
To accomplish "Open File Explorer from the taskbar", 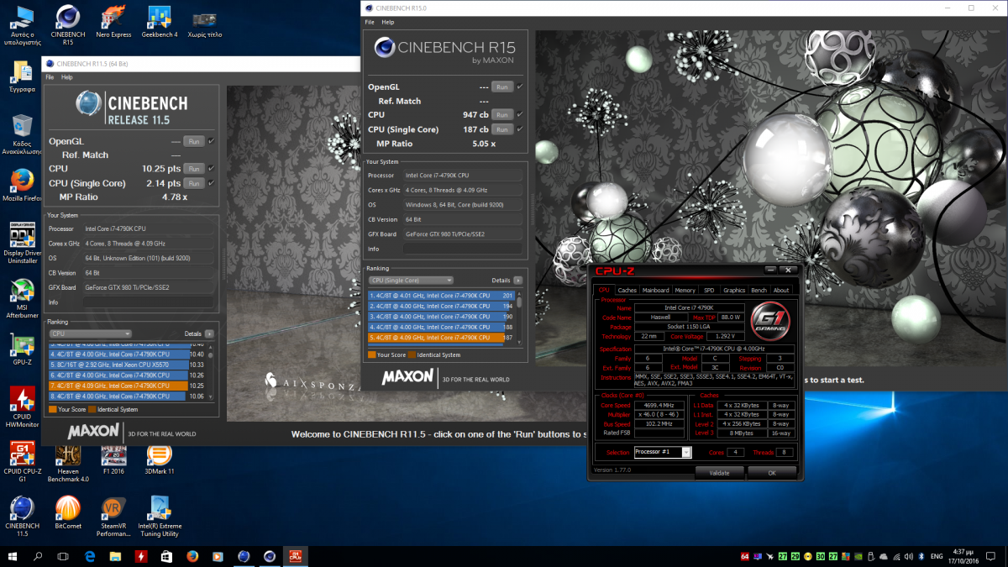I will point(115,555).
